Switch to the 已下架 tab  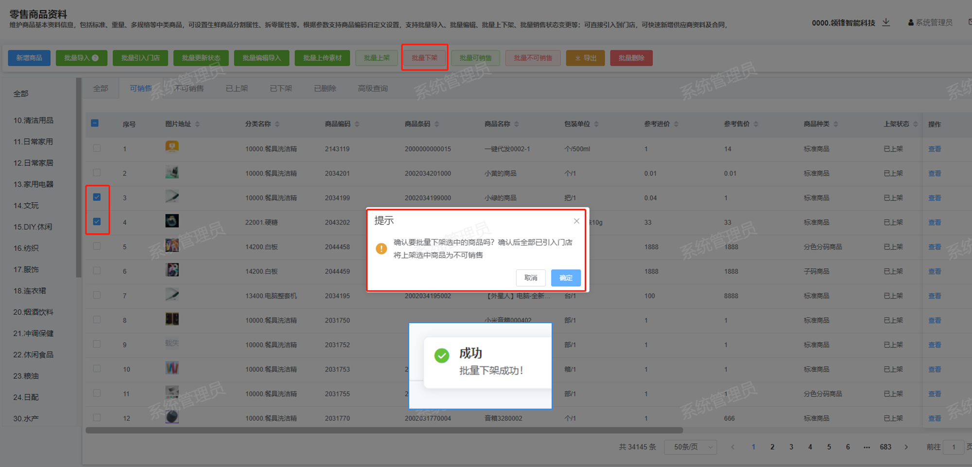tap(281, 88)
